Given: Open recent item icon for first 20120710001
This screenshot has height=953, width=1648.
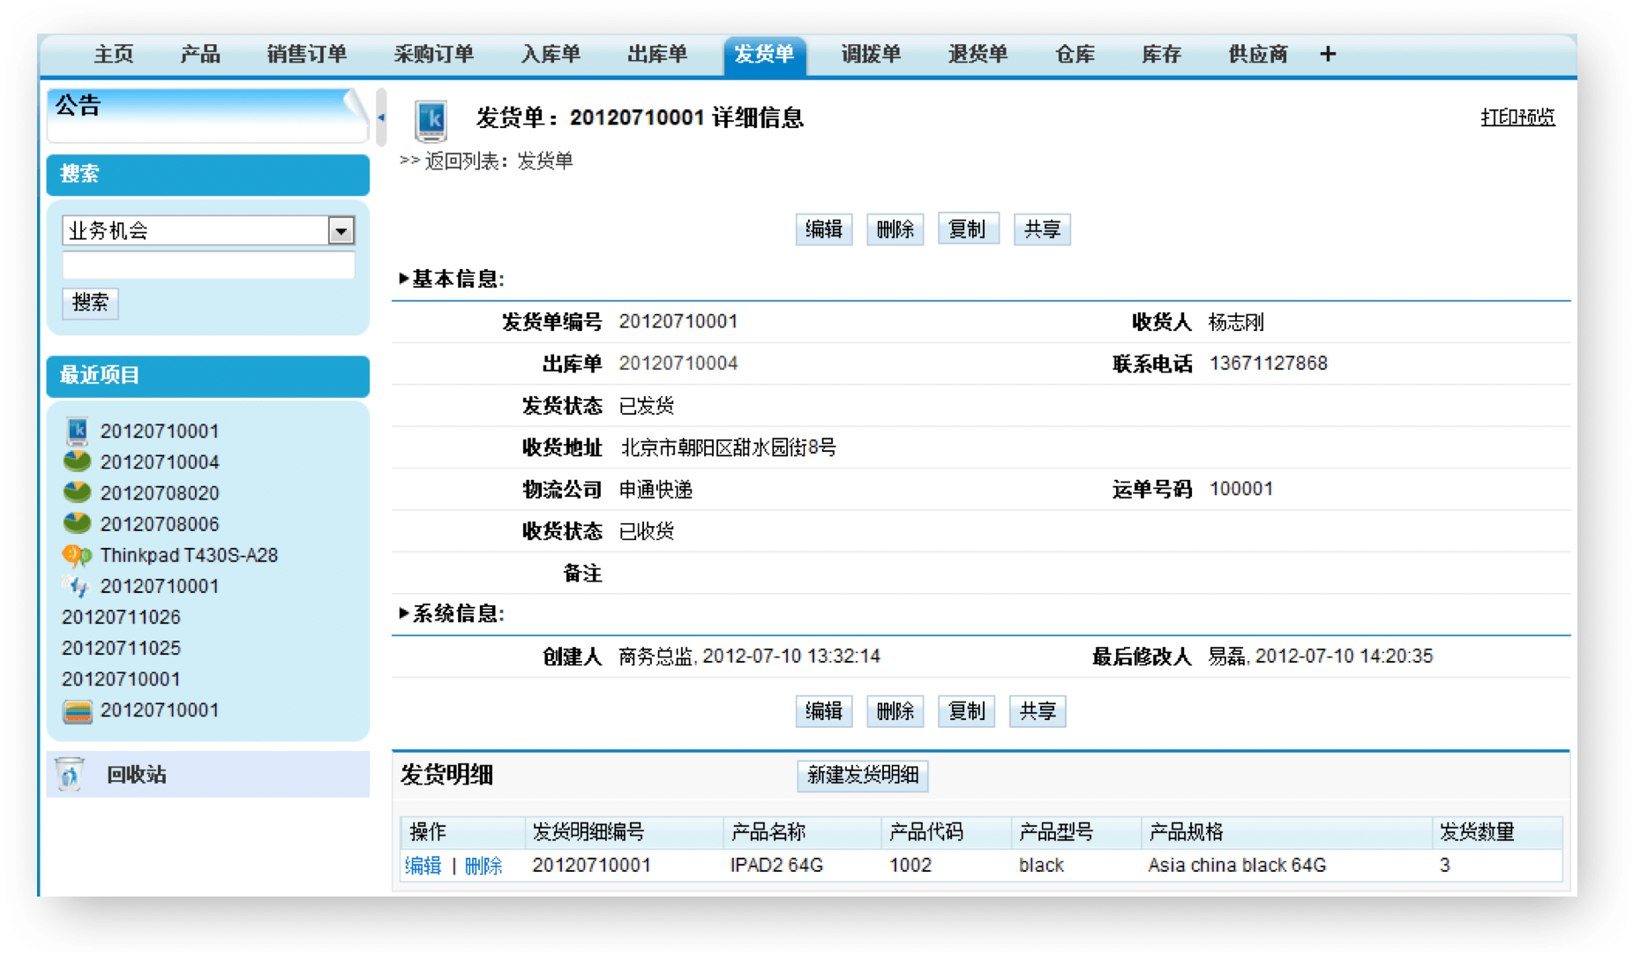Looking at the screenshot, I should click(78, 431).
